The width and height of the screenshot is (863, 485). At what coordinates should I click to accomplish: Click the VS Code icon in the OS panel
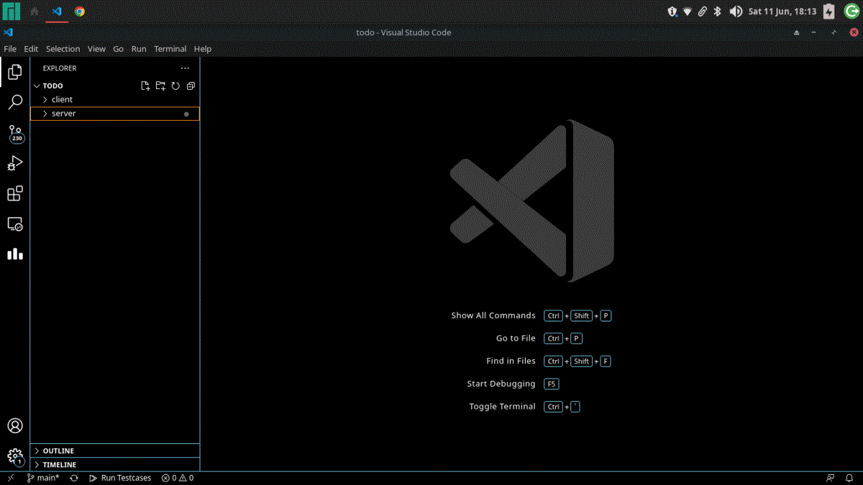click(57, 11)
